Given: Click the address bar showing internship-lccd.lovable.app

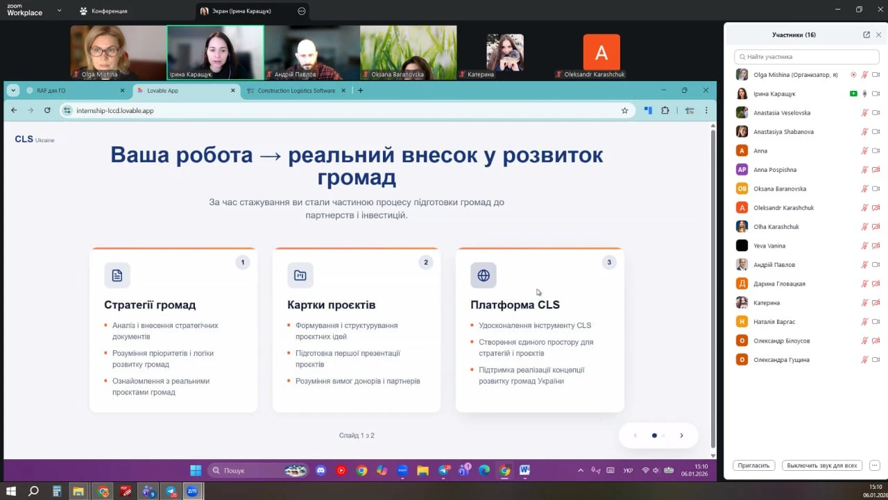Looking at the screenshot, I should 347,110.
